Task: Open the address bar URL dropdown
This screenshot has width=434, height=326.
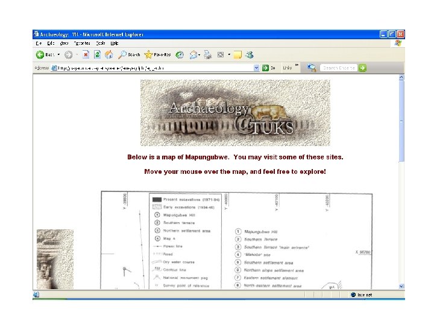Action: (256, 68)
